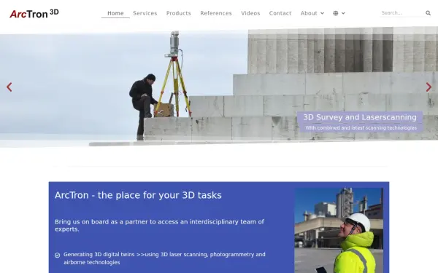Navigate to Products page
This screenshot has width=438, height=273.
(179, 13)
